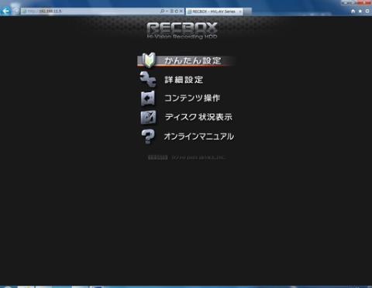Click the address bar search magnifier icon
The image size is (372, 288).
point(162,11)
